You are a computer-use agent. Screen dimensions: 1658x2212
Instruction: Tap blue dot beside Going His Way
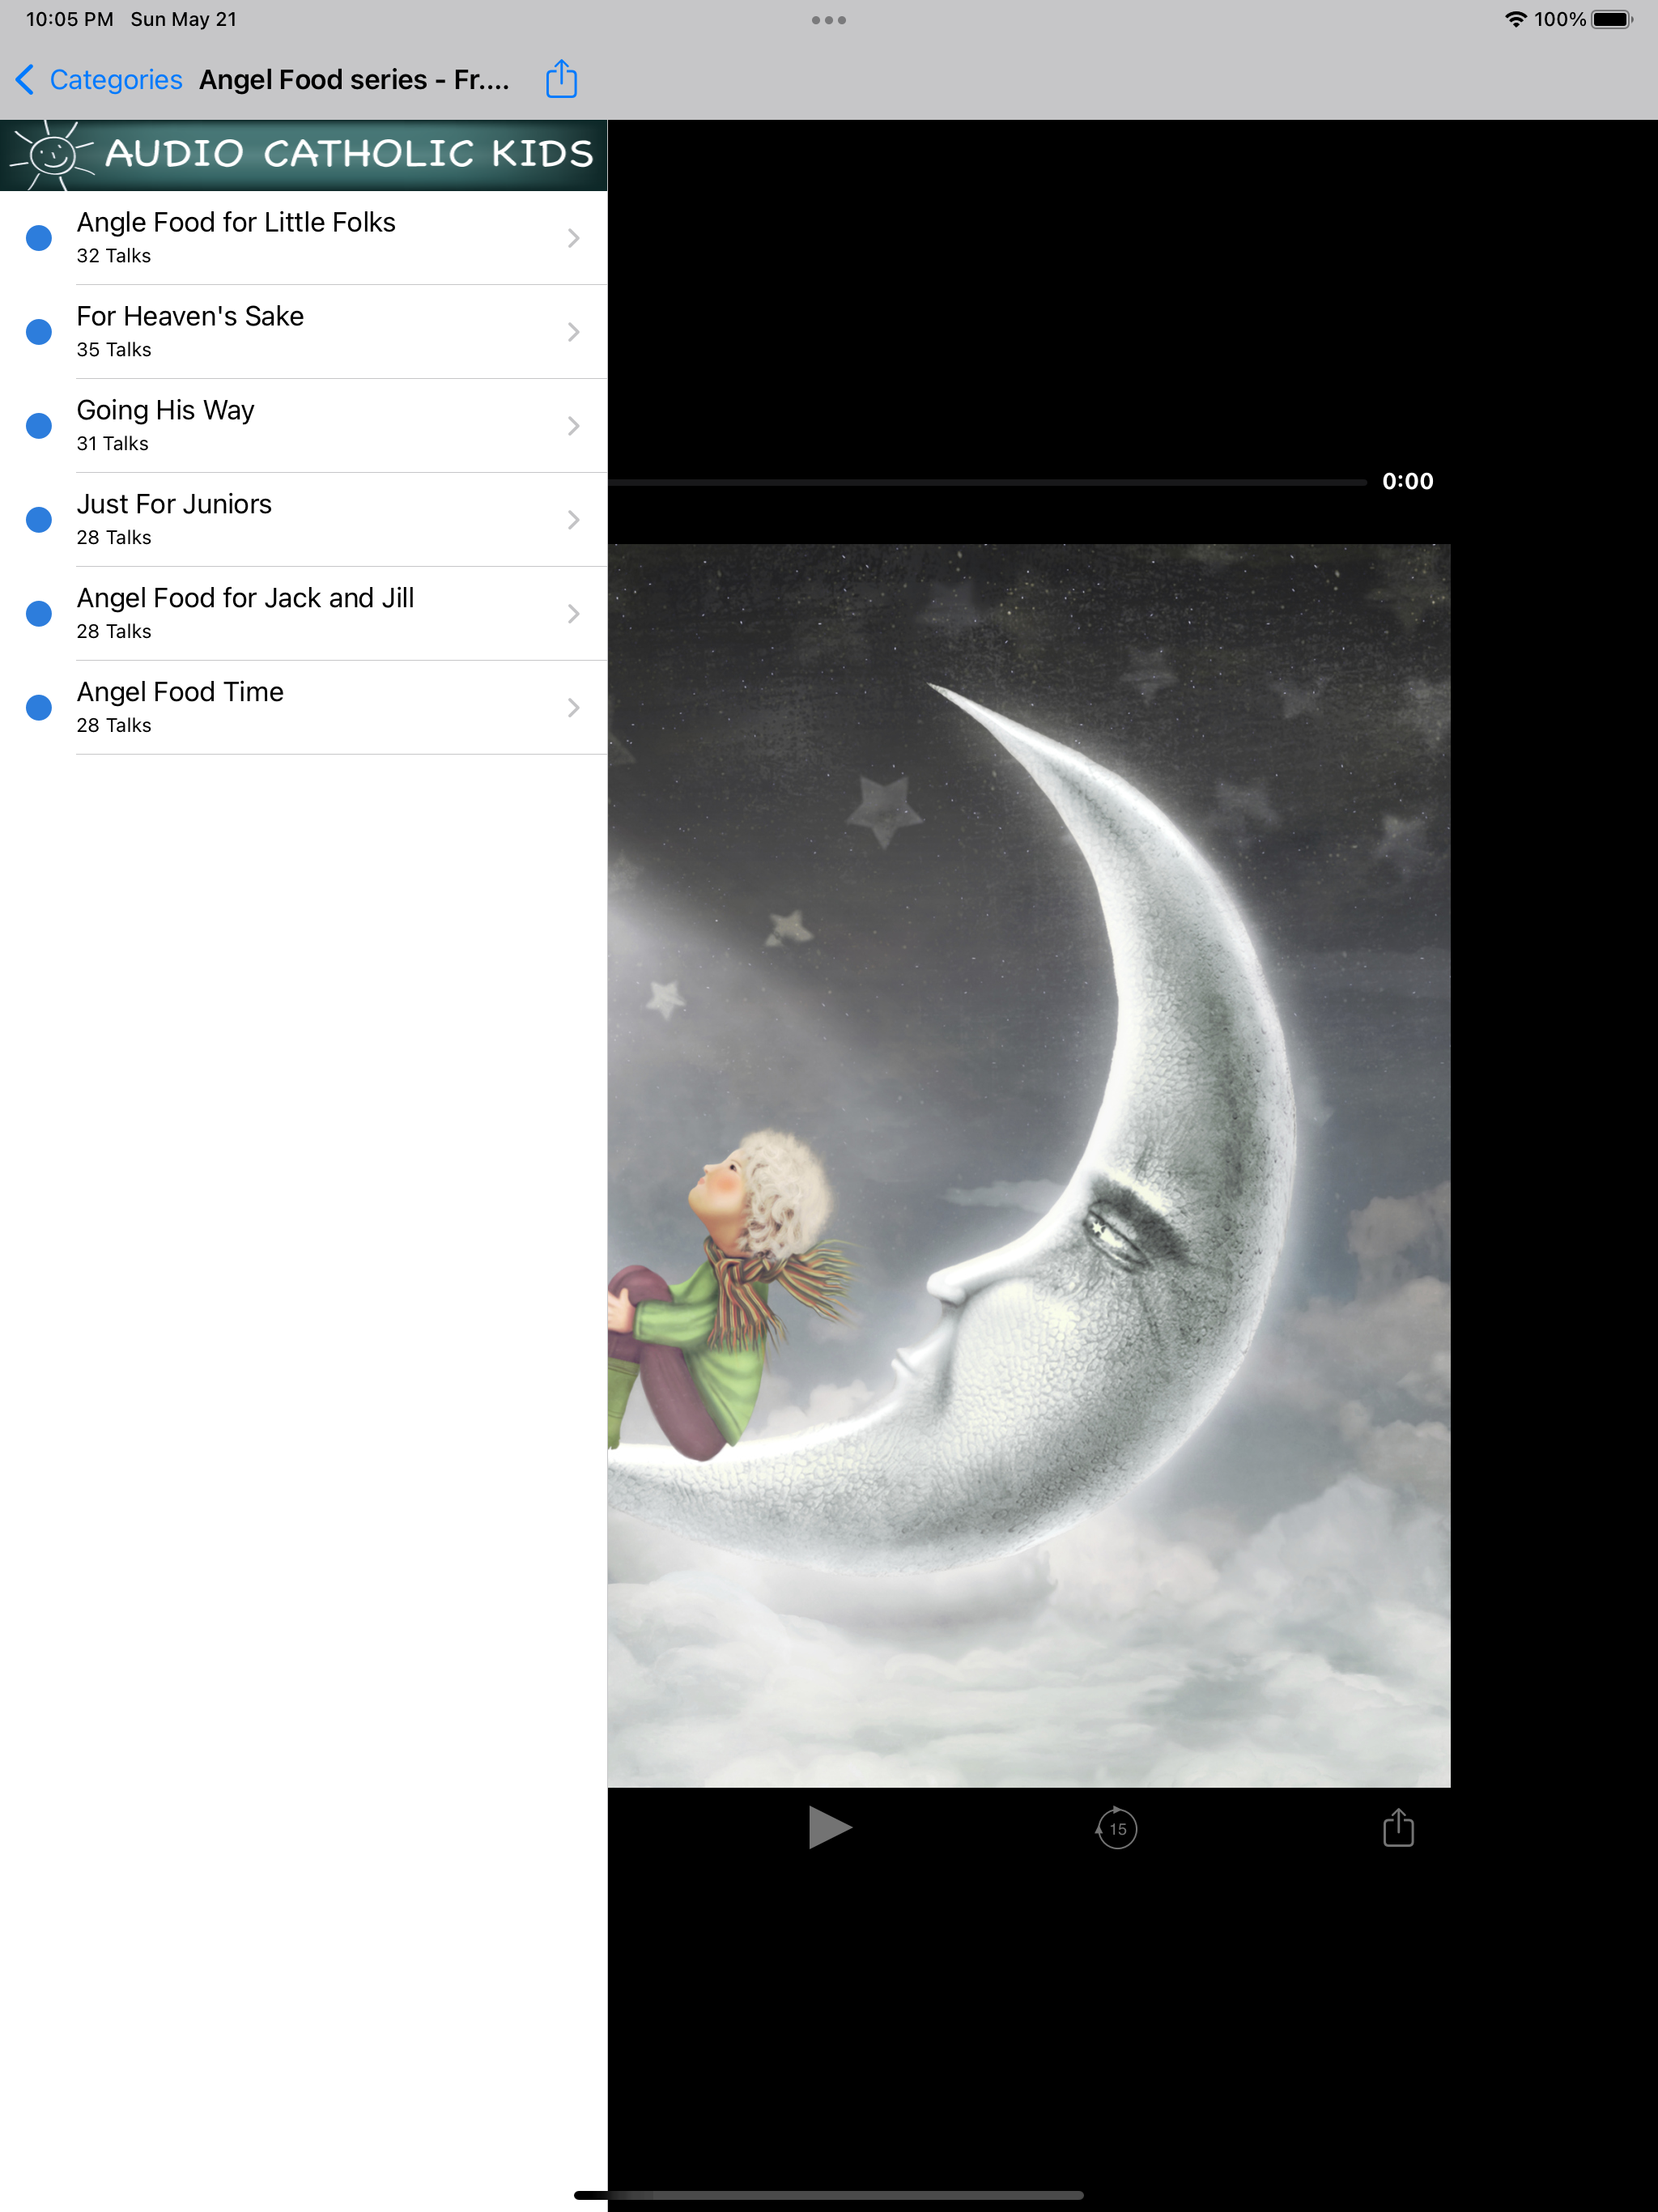point(39,426)
